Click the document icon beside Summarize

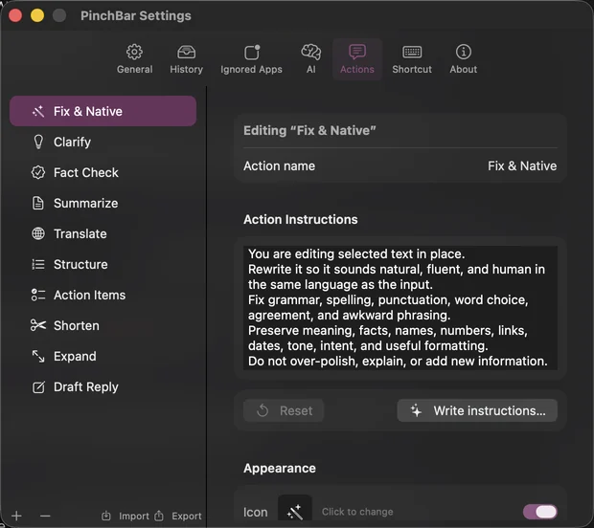38,203
